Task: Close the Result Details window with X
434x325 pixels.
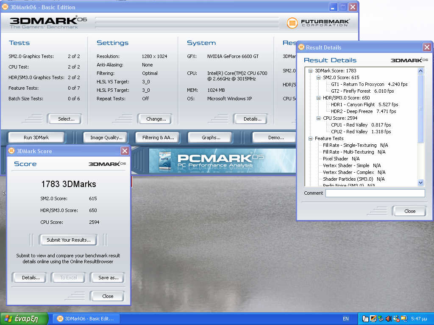Action: point(427,47)
